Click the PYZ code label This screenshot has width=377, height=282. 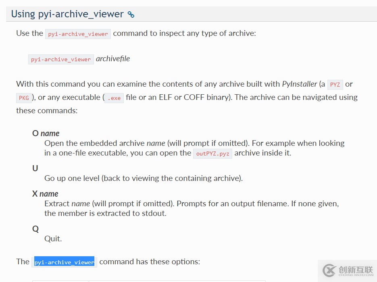tap(335, 85)
